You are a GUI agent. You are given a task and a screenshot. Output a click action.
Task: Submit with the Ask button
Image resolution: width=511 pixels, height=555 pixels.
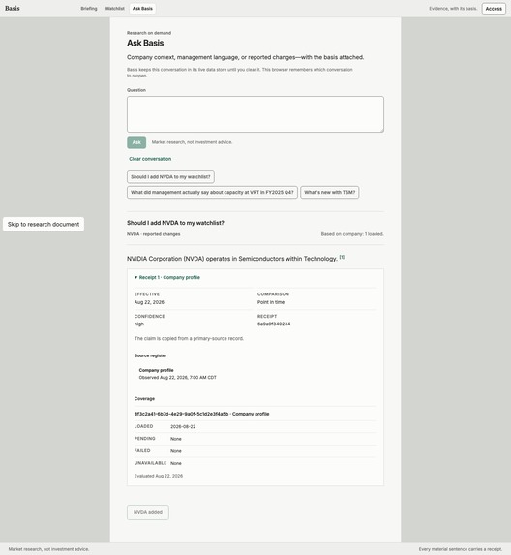[x=136, y=142]
